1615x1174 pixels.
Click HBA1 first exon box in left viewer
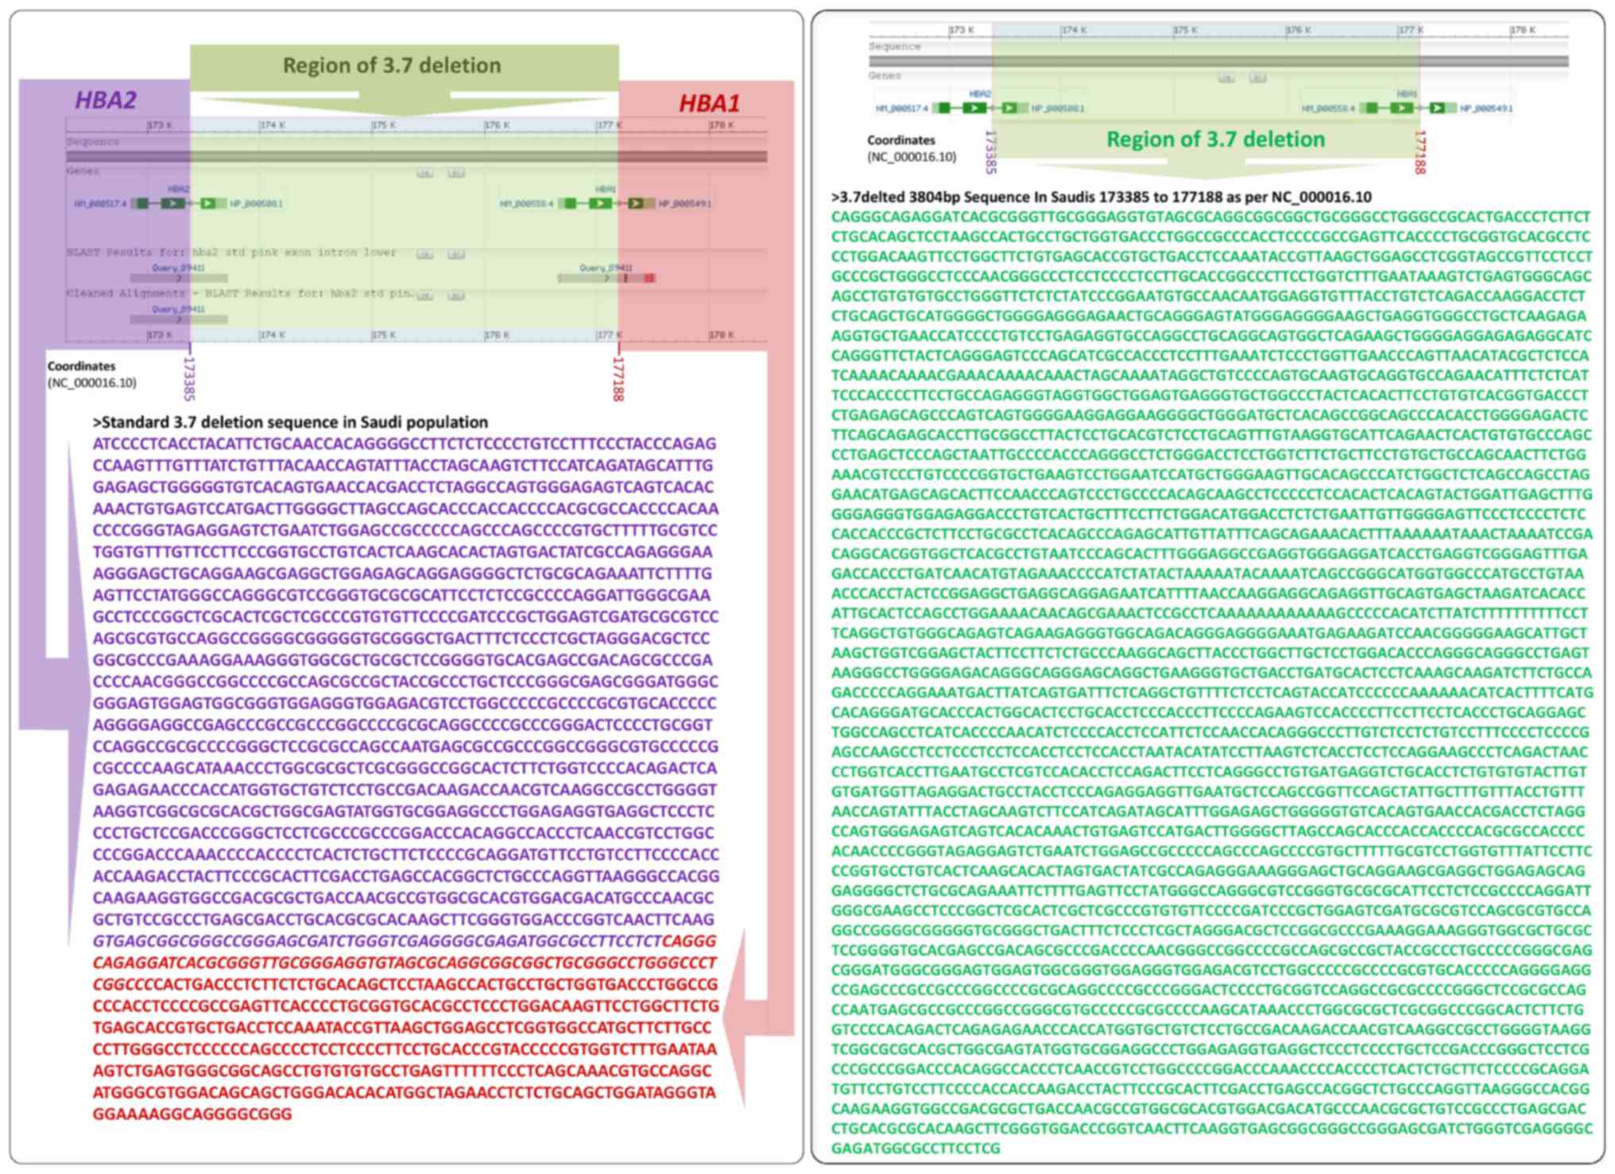(570, 204)
